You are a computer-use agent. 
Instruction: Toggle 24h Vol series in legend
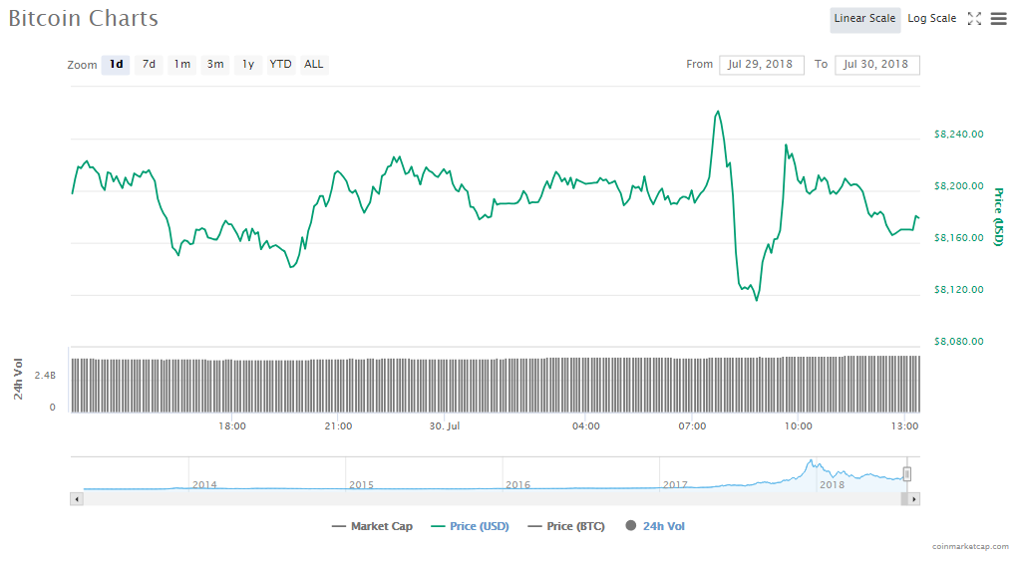coord(655,526)
